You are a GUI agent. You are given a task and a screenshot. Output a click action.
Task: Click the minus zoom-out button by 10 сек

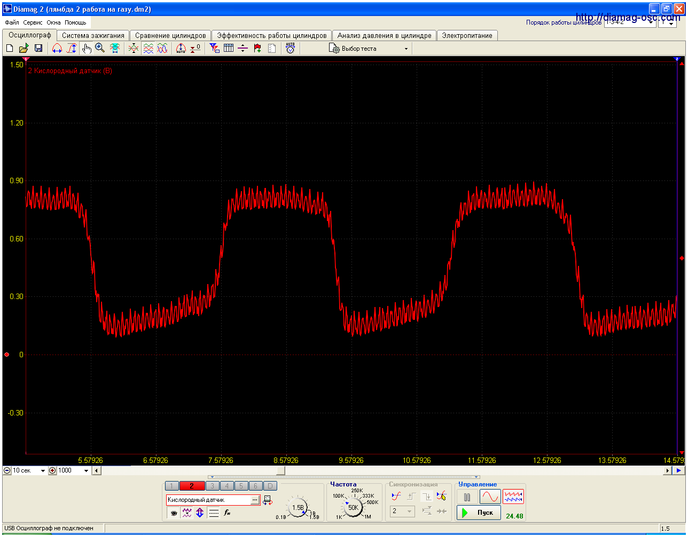[x=7, y=470]
